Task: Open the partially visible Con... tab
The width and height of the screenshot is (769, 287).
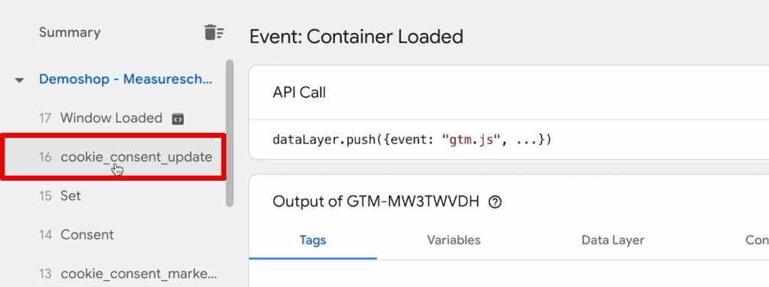Action: (757, 240)
